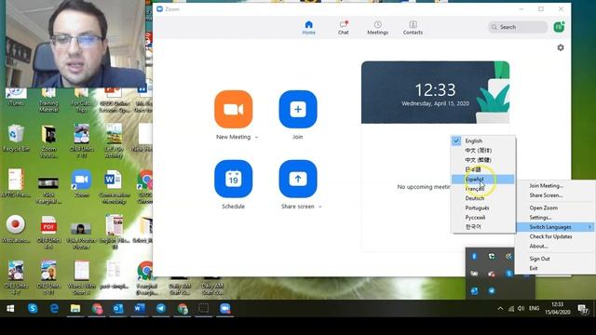Open Microsoft Edge from the taskbar
The image size is (596, 335).
pos(54,308)
